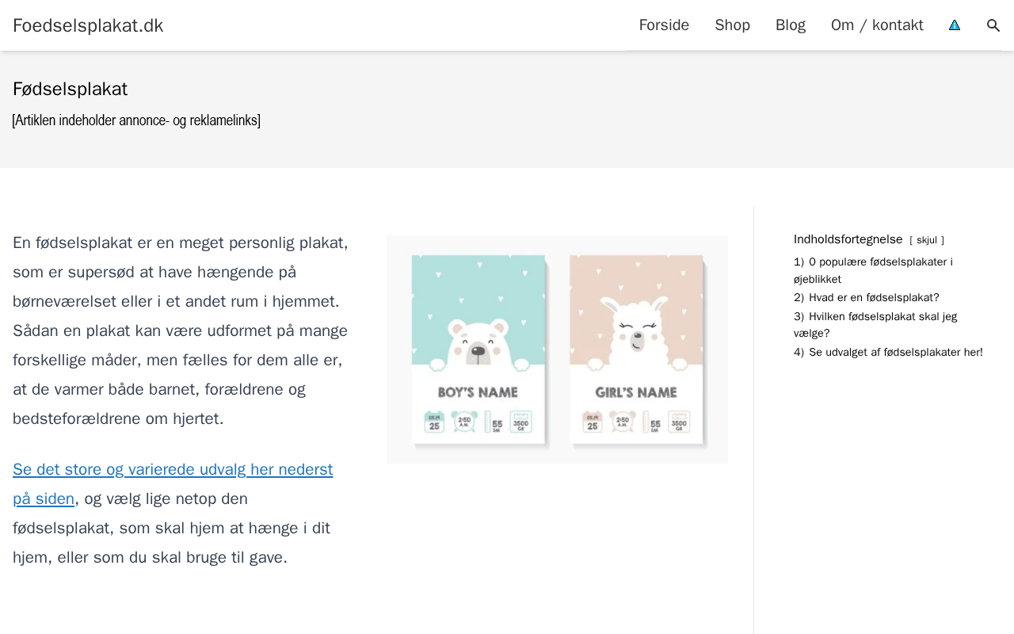The height and width of the screenshot is (634, 1014).
Task: Click the polar bear face illustration
Action: click(478, 346)
